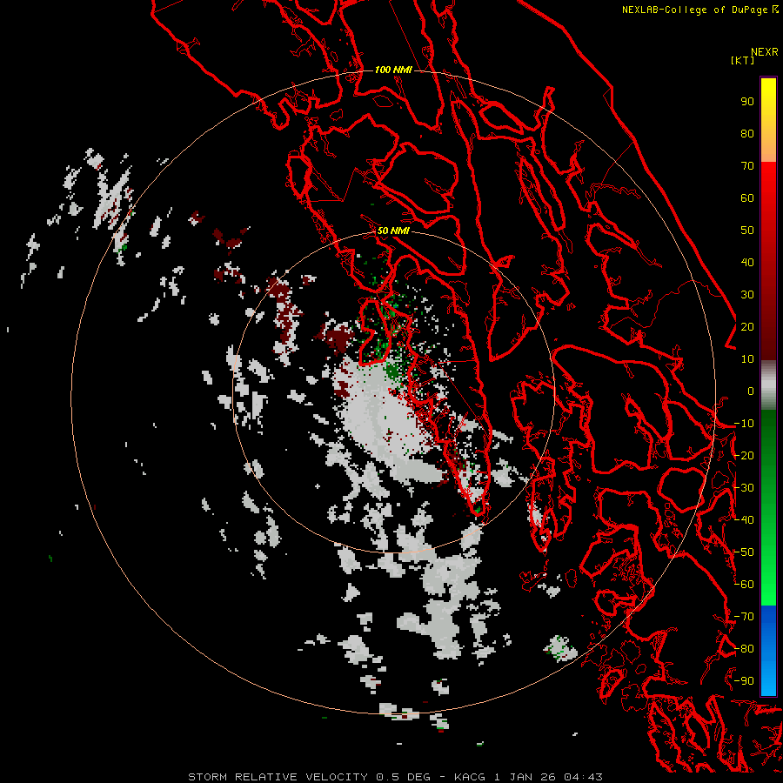Click the 20 value on velocity scale

pyautogui.click(x=747, y=327)
